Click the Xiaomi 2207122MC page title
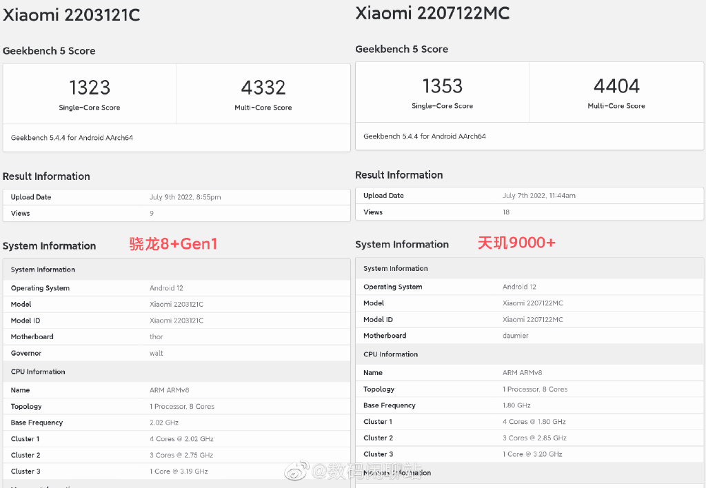Screen dimensions: 706x488 pyautogui.click(x=432, y=13)
